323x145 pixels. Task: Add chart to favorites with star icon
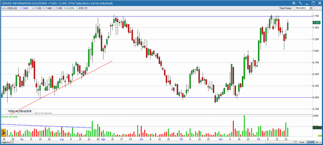click(294, 3)
